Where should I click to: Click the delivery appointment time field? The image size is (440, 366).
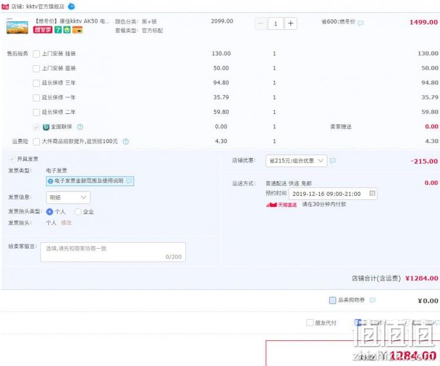pos(333,194)
